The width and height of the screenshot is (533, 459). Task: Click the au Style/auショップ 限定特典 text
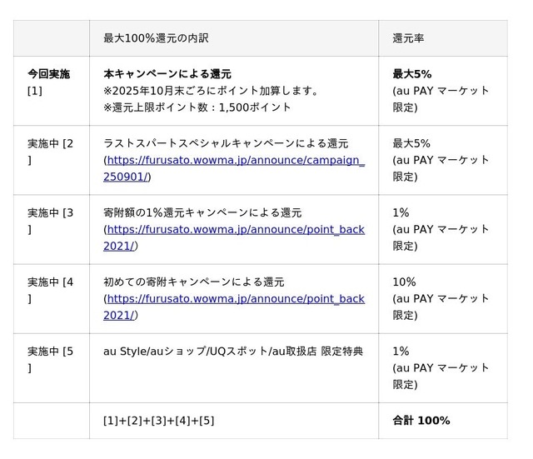[233, 351]
